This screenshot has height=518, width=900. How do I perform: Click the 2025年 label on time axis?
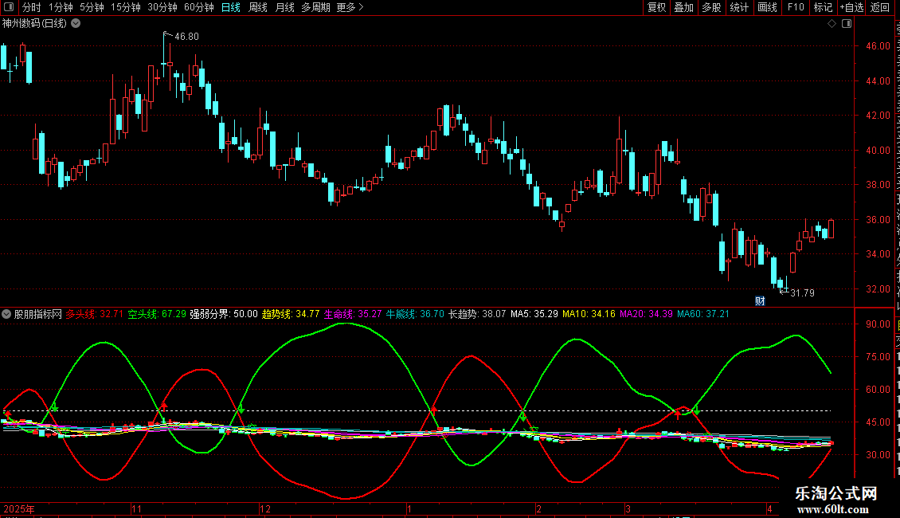(x=19, y=508)
